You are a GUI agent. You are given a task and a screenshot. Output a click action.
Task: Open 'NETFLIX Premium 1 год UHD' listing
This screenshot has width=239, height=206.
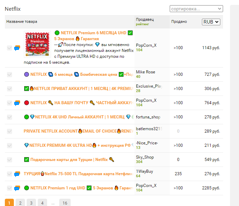[79, 188]
